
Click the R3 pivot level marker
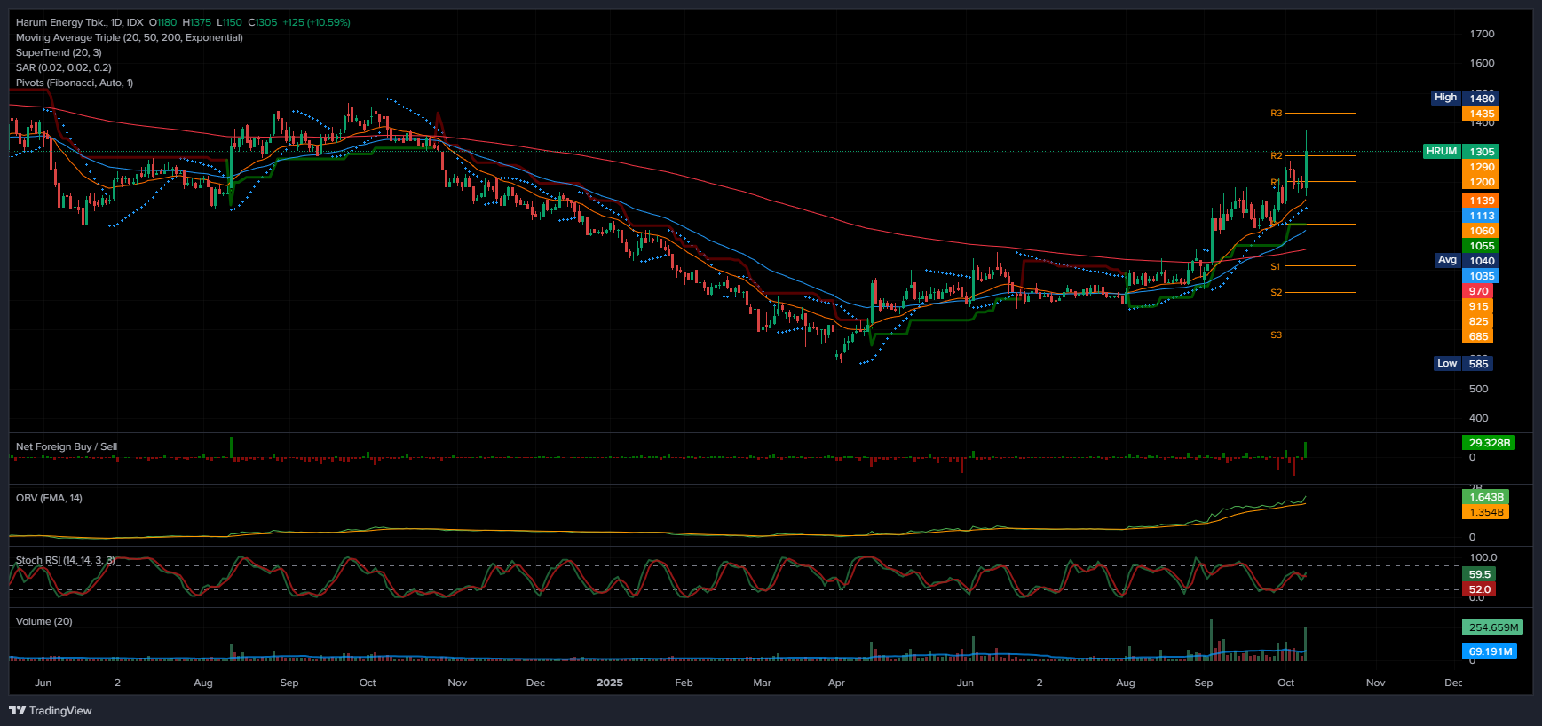(x=1276, y=114)
